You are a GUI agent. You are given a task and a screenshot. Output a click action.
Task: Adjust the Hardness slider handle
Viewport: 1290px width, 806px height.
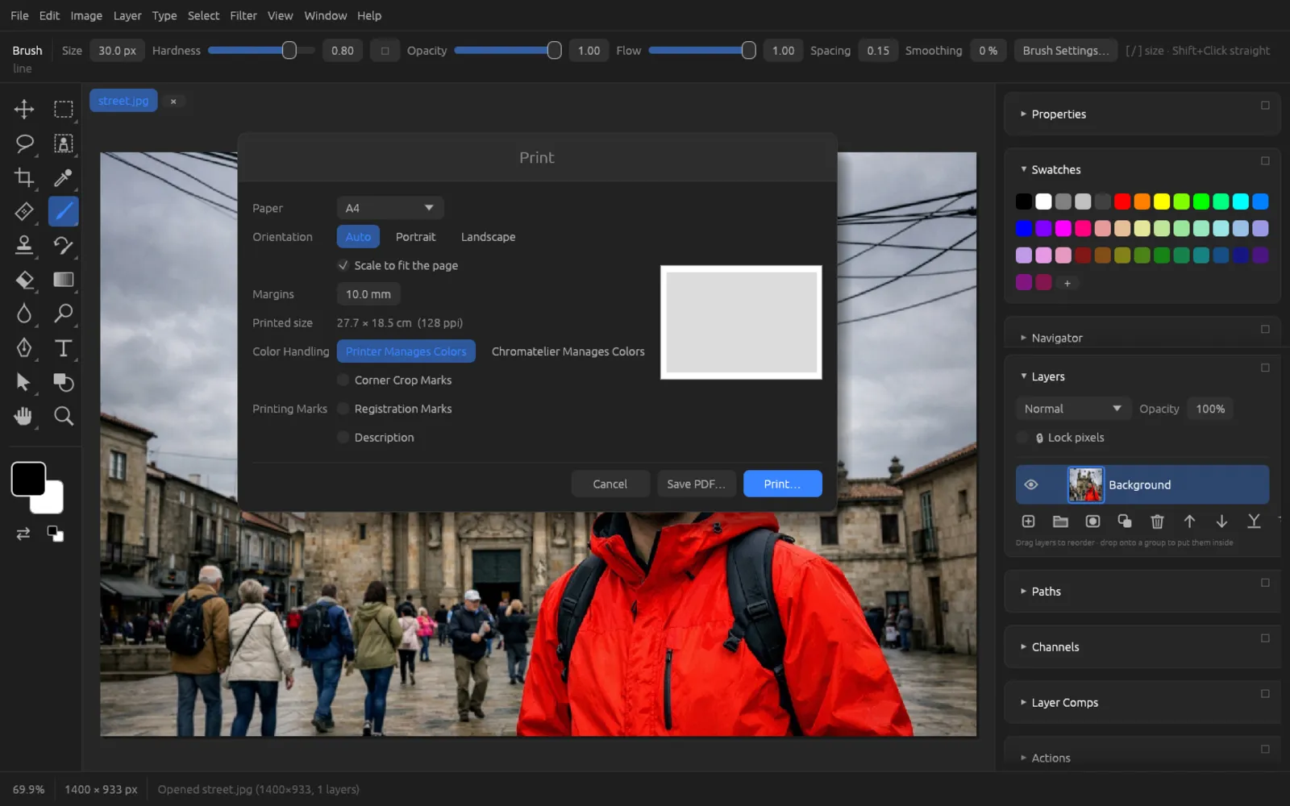[289, 50]
